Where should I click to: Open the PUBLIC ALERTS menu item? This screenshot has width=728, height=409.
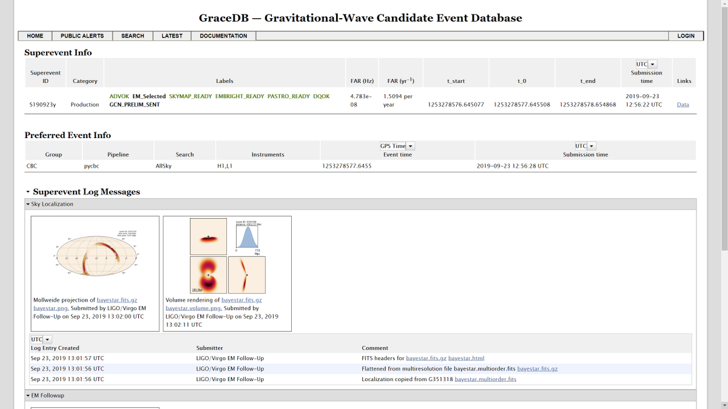(x=83, y=36)
